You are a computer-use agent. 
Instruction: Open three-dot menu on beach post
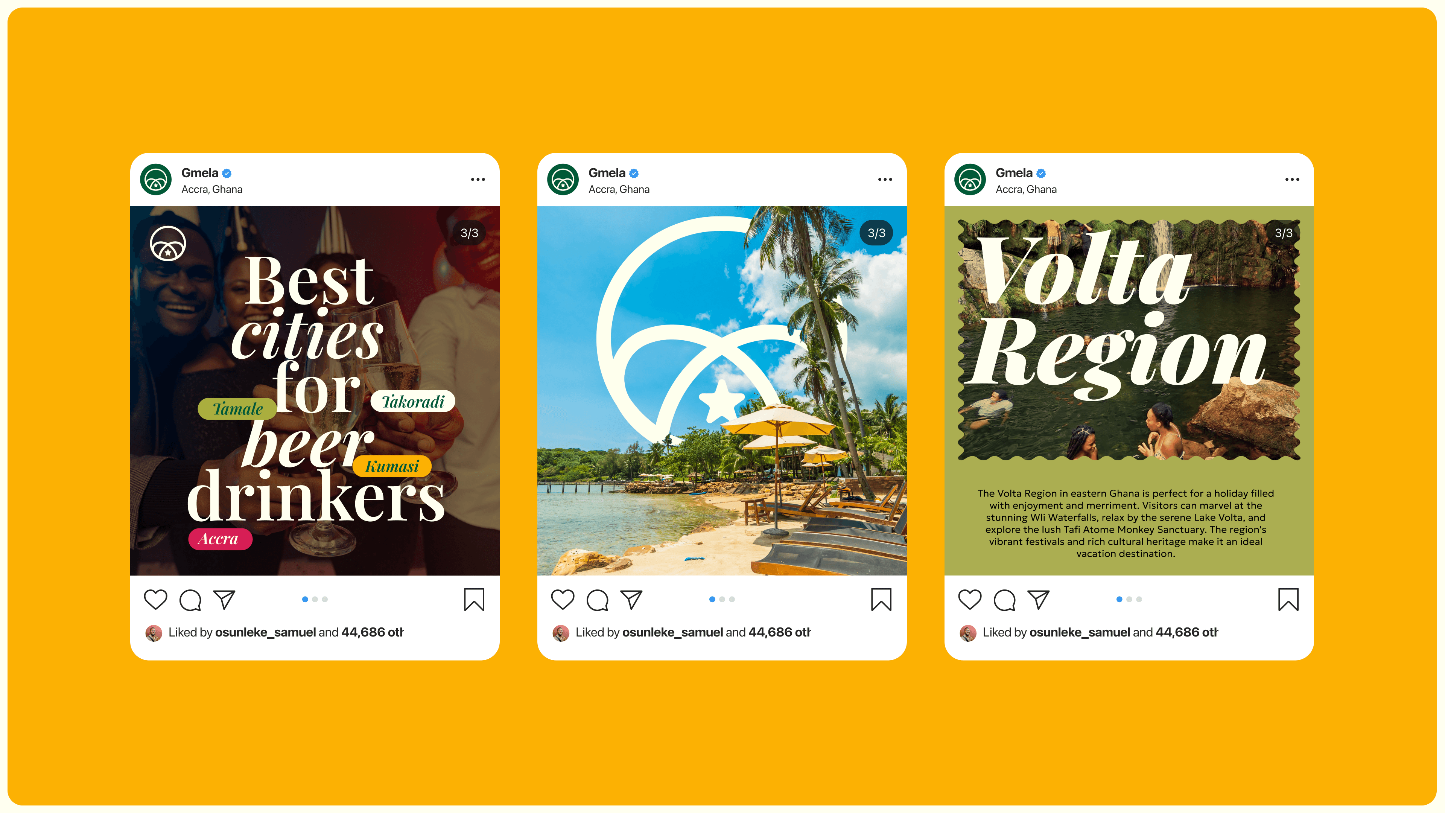[x=885, y=180]
